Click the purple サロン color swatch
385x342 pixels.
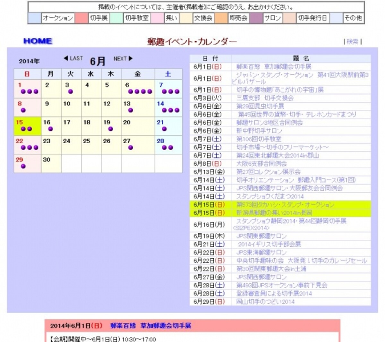[x=256, y=18]
